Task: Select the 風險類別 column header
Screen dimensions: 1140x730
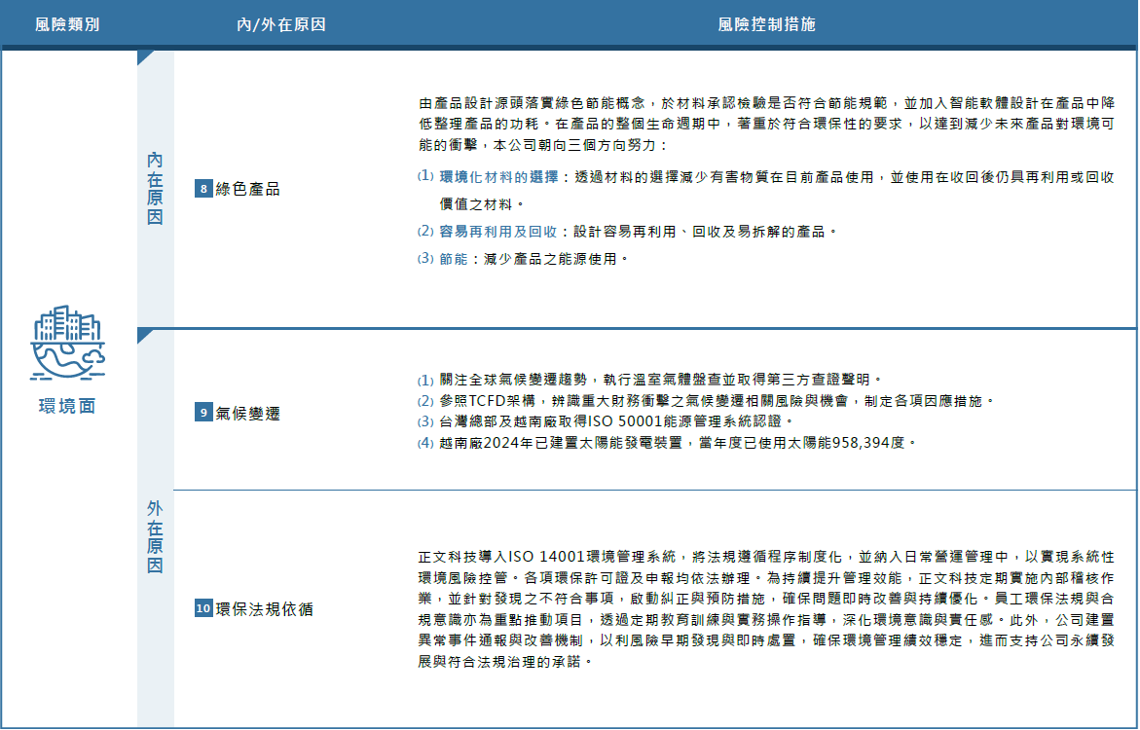Action: [67, 24]
